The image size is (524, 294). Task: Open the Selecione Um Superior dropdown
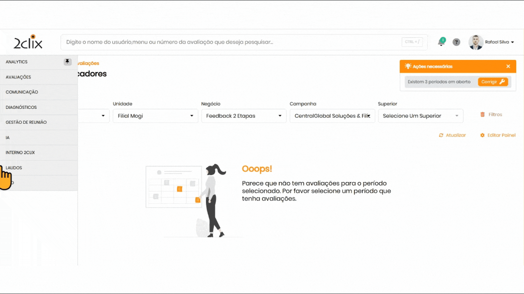[x=420, y=116]
